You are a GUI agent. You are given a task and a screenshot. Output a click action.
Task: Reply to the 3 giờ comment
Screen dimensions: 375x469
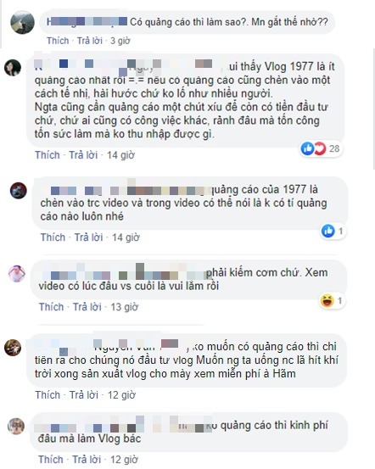point(90,41)
